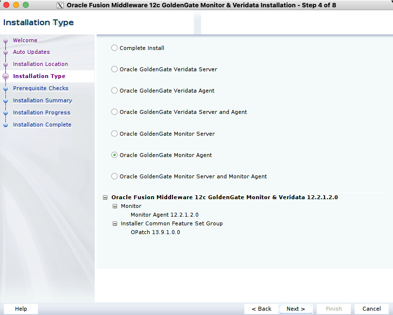
Task: Choose Monitor Server and Monitor Agent option
Action: pos(114,176)
